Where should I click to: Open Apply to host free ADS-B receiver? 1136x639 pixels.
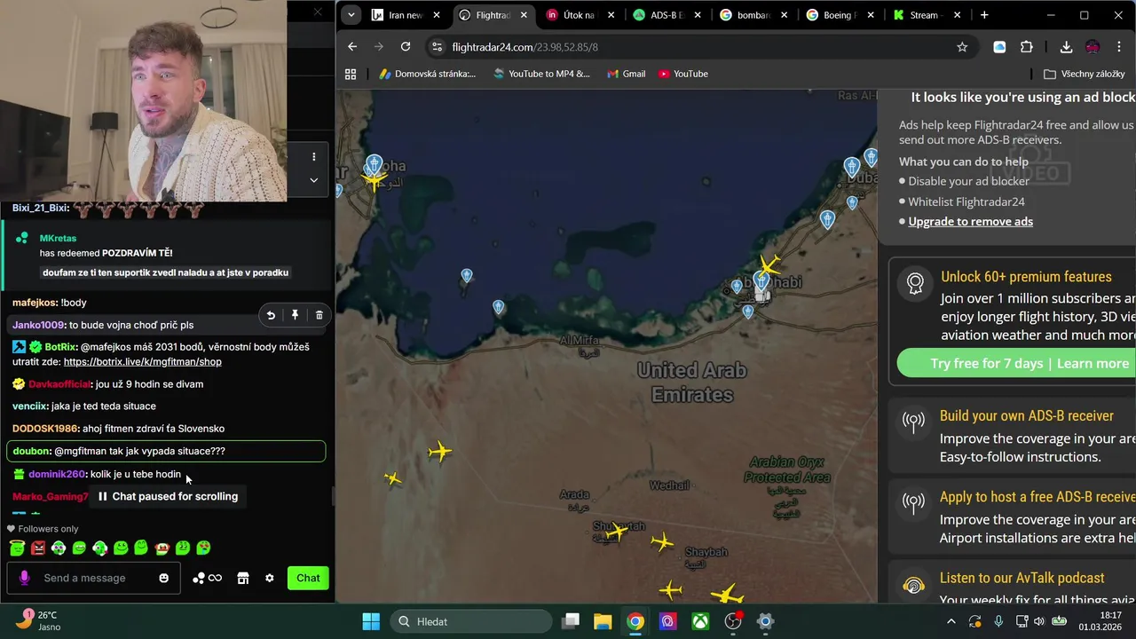click(1037, 498)
